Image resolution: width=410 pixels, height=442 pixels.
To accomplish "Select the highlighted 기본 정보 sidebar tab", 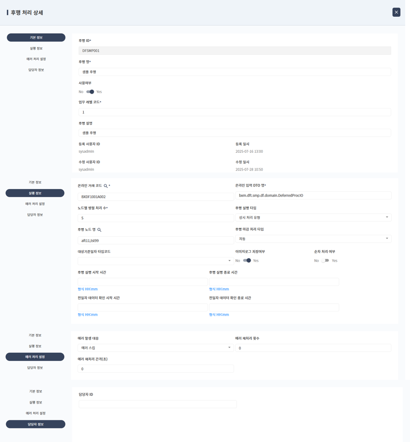I will click(36, 38).
